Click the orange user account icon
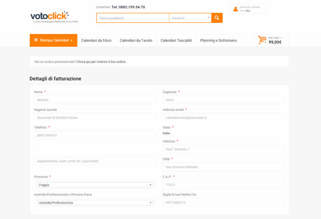 [235, 9]
